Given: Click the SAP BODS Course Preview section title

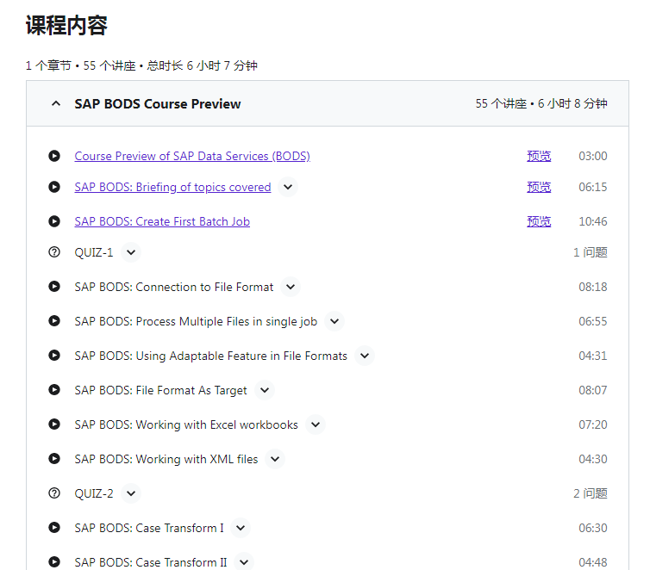Looking at the screenshot, I should [x=158, y=104].
